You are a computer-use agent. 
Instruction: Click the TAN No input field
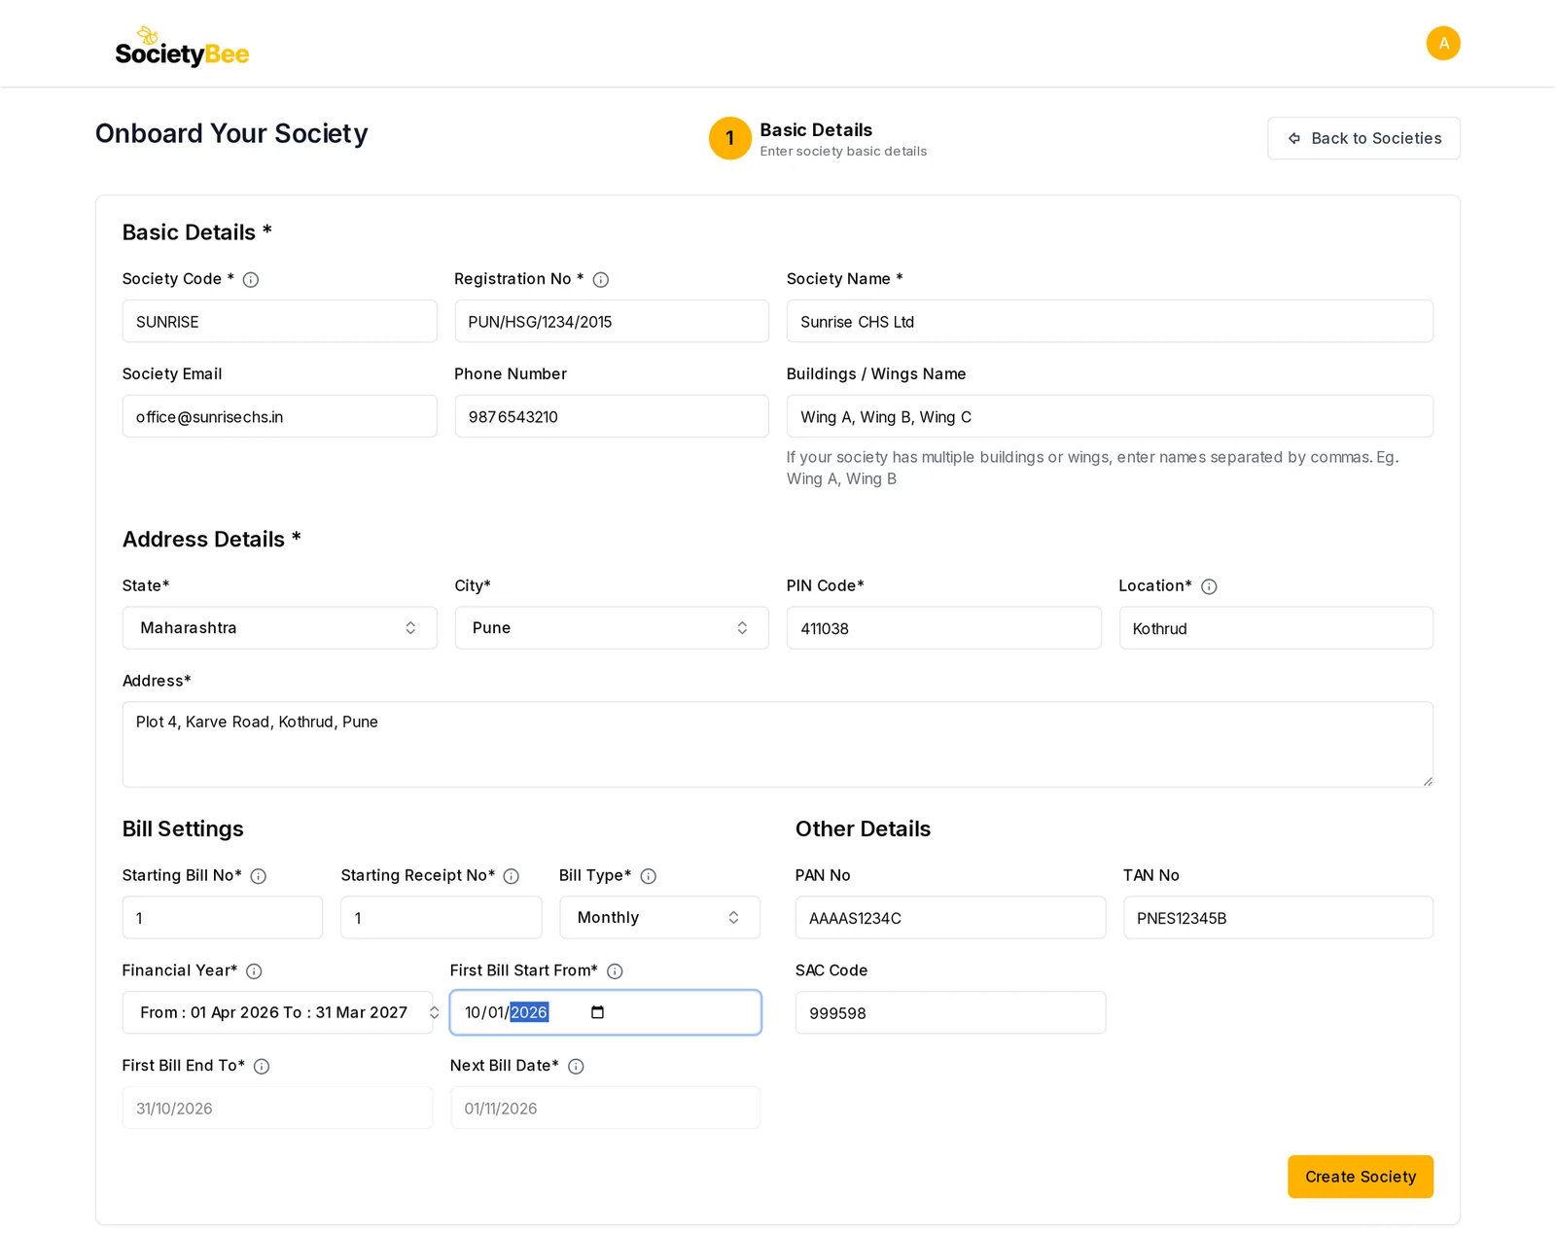(x=1278, y=918)
